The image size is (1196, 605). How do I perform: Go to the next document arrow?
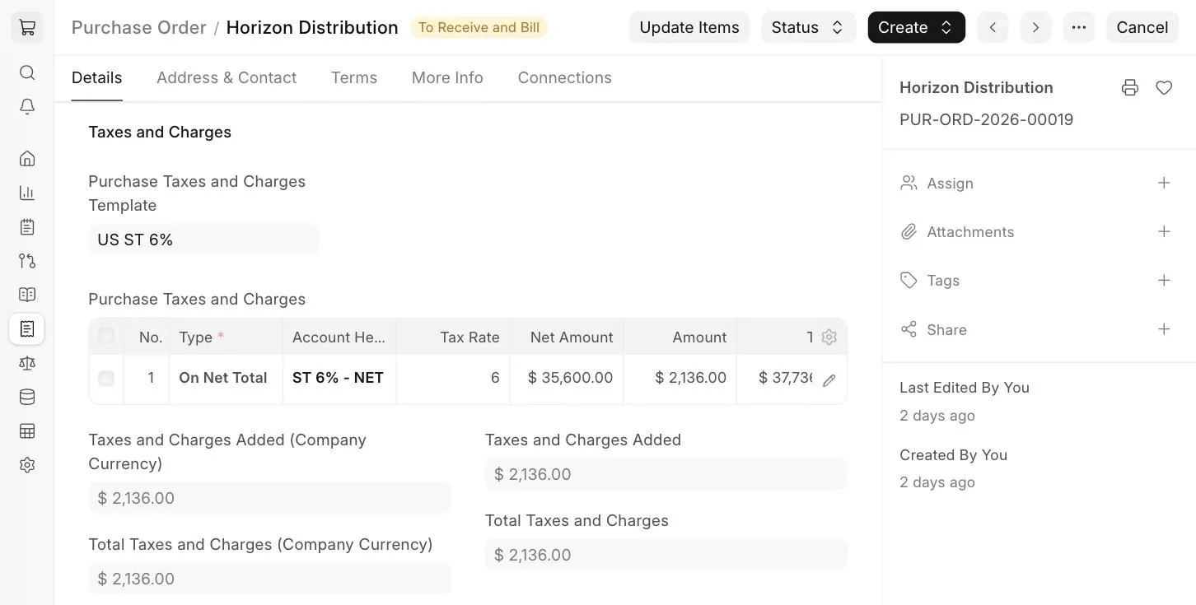tap(1035, 27)
